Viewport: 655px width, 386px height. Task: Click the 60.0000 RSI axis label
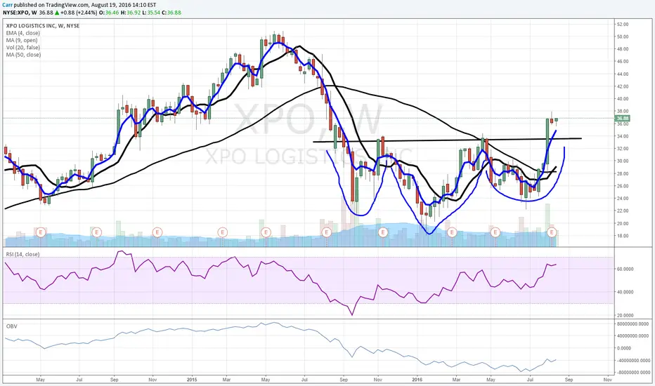click(x=625, y=269)
